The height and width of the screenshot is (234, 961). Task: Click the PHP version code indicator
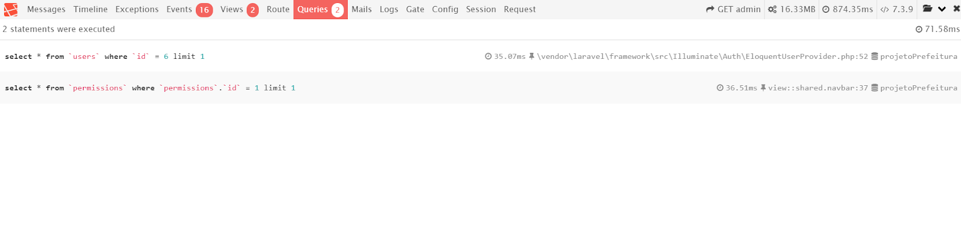click(897, 9)
